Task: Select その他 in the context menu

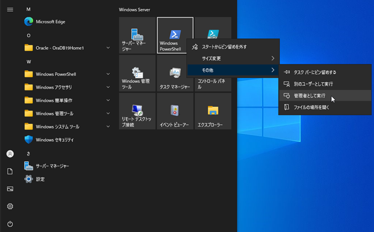Action: coord(233,70)
